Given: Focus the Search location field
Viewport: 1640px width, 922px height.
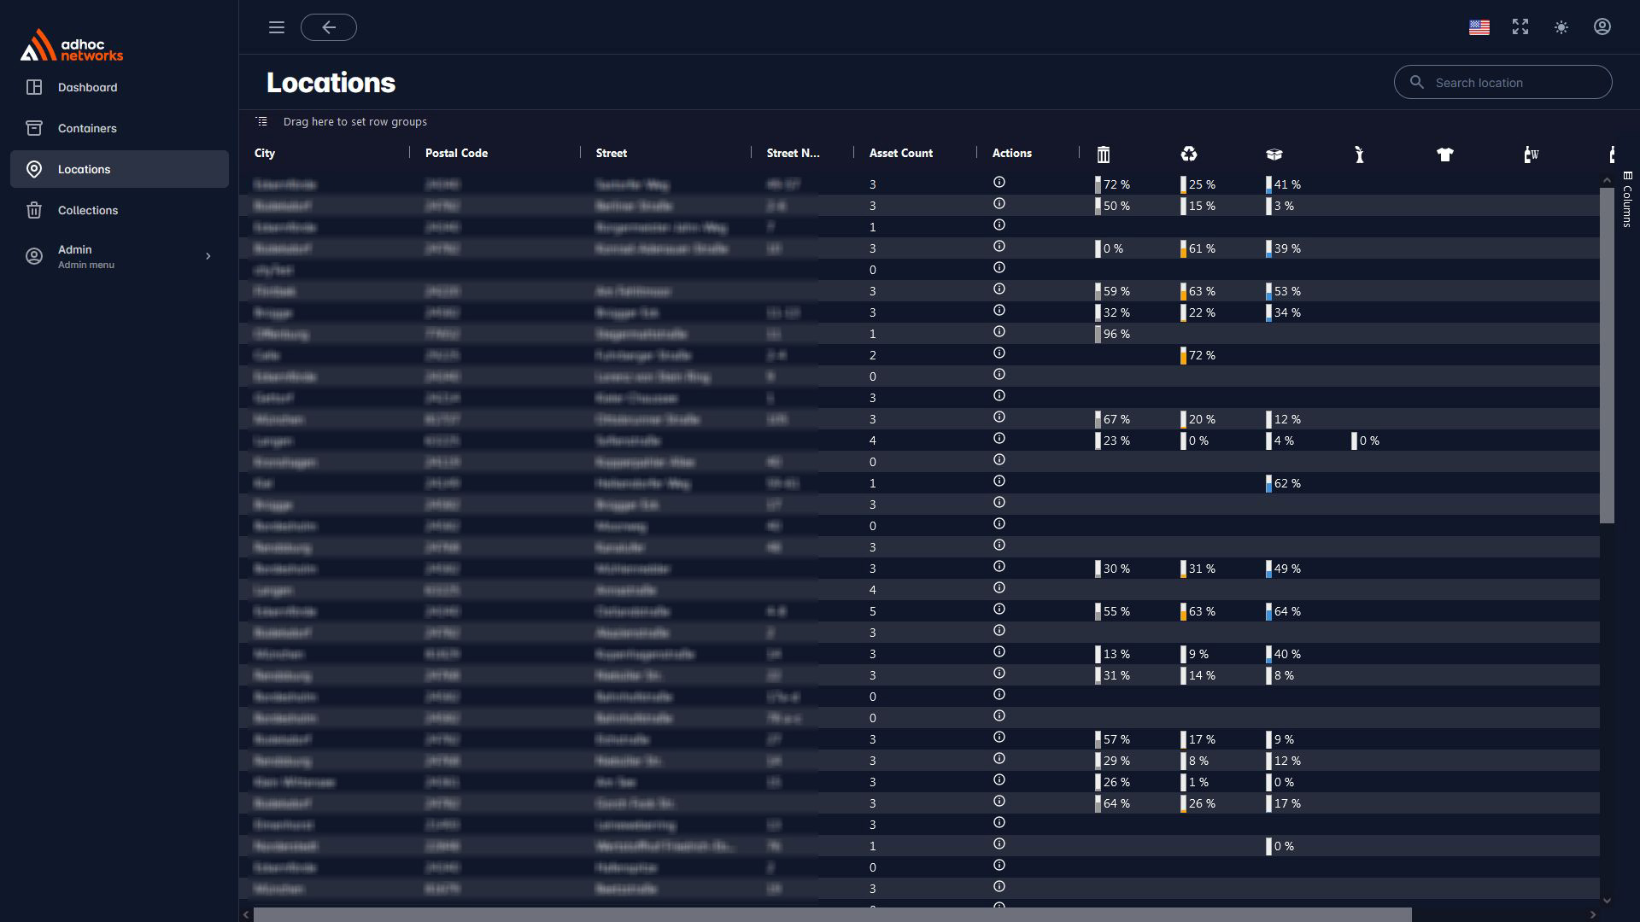Looking at the screenshot, I should click(1503, 83).
